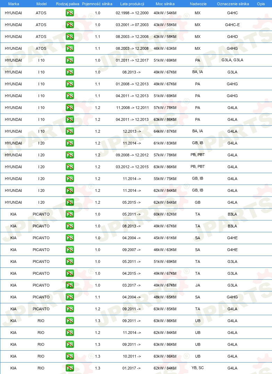The image size is (272, 374).
Task: Select the JA body code cell
Action: [x=198, y=285]
